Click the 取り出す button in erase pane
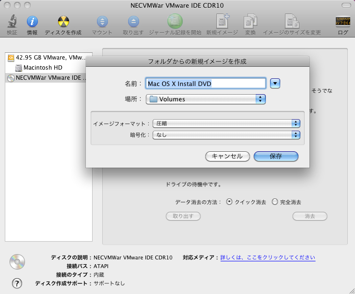Screen dimensions: 355x294 [x=183, y=216]
